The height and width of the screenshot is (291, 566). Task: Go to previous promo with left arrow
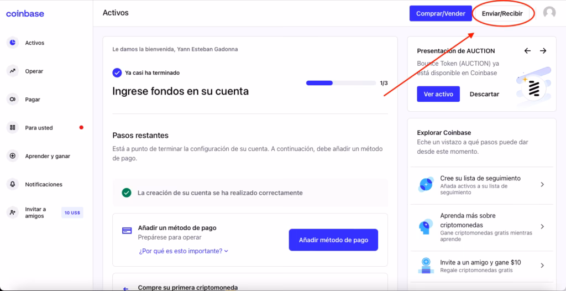coord(527,51)
